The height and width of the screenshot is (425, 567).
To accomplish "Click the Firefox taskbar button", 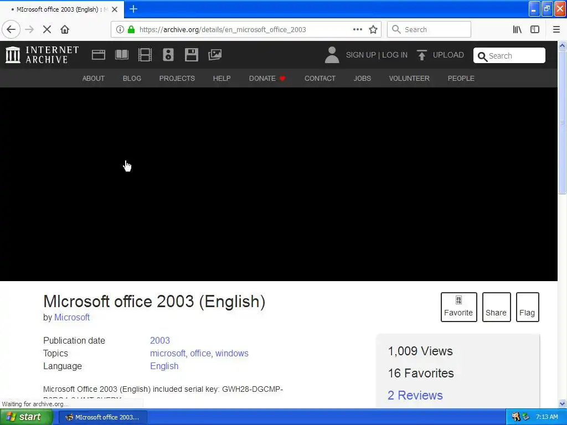I will pos(103,417).
